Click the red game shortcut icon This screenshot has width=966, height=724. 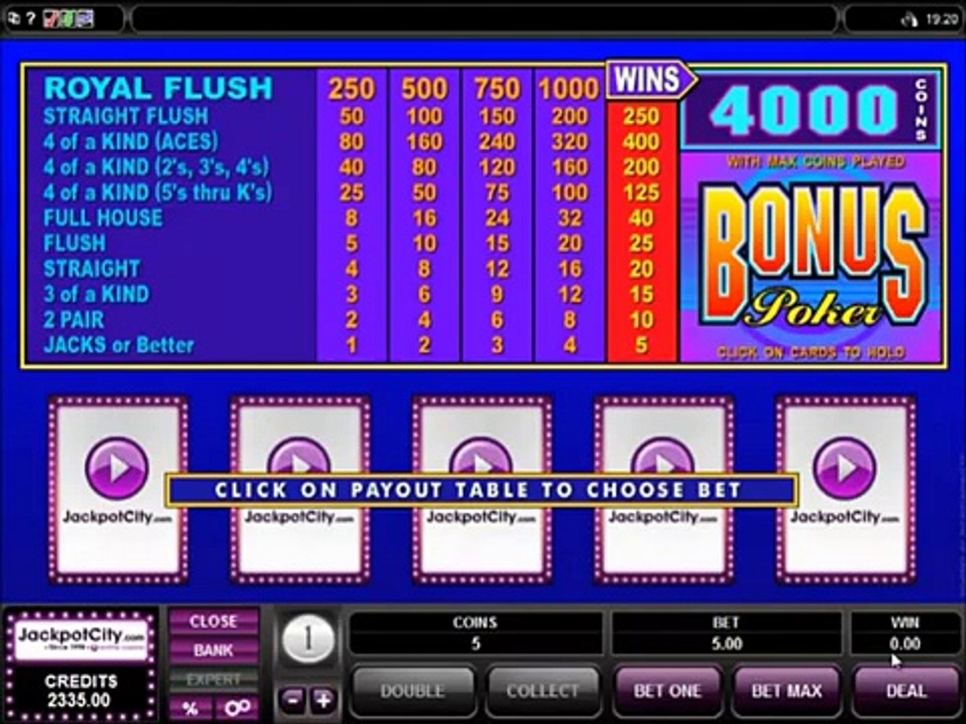52,19
